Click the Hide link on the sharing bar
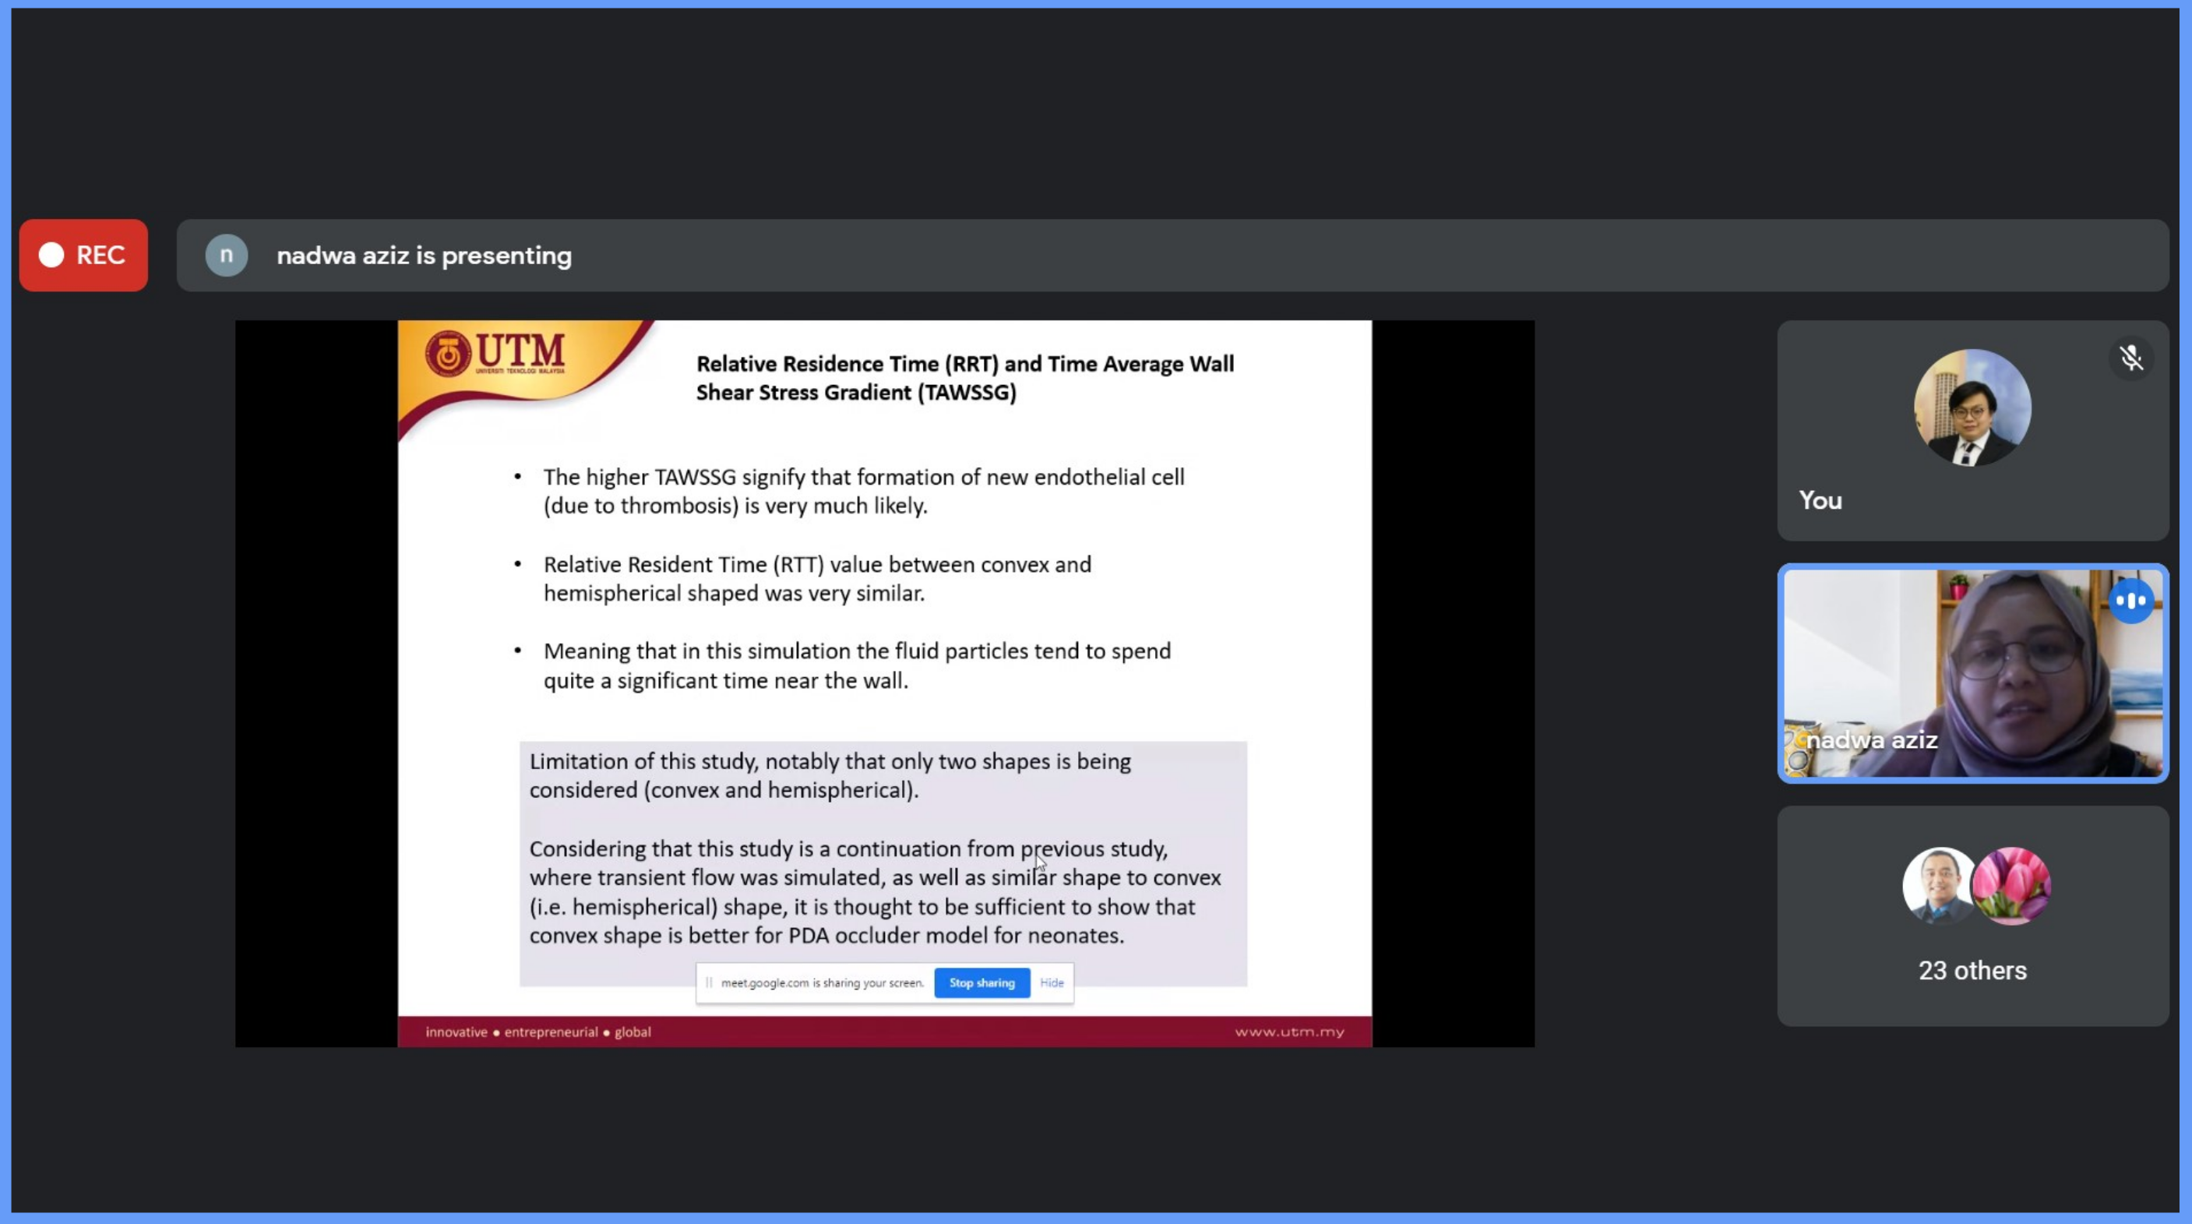The image size is (2192, 1224). 1052,983
